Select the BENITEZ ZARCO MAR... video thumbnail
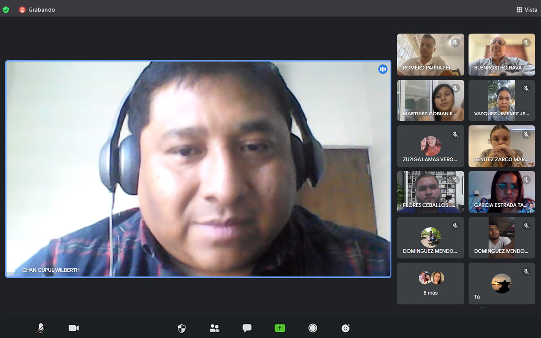This screenshot has height=338, width=541. tap(502, 146)
